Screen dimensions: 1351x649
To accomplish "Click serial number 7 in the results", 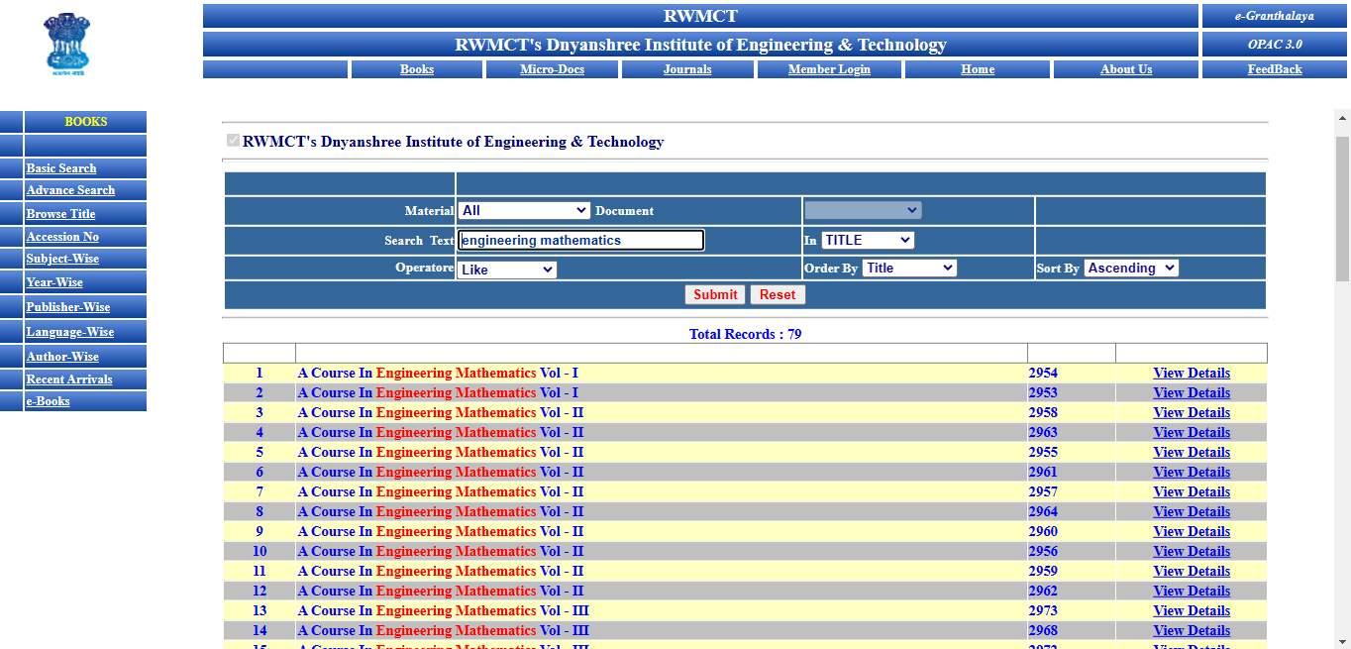I will (x=260, y=492).
